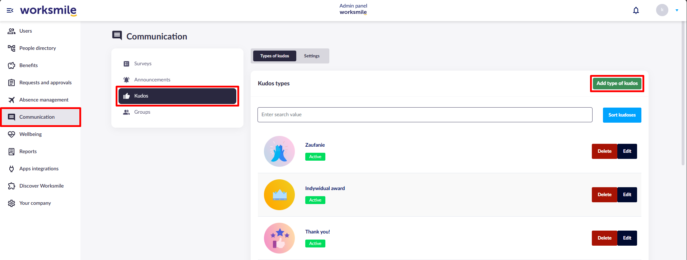
Task: Open Discover Worksmile
Action: pyautogui.click(x=42, y=186)
